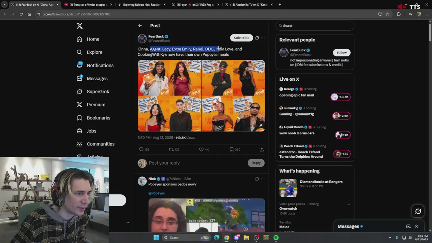This screenshot has height=243, width=432.
Task: Compose a new message from the Messages drawer
Action: point(408,226)
